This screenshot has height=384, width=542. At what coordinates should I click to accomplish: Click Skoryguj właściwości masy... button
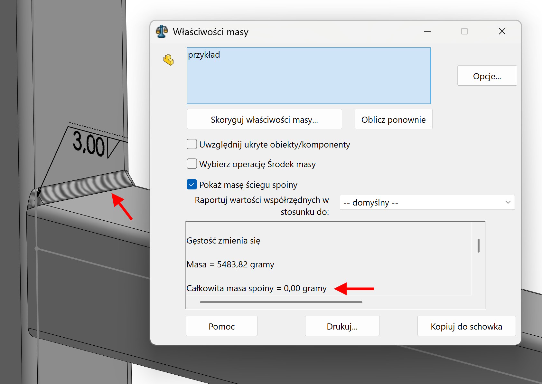click(264, 120)
